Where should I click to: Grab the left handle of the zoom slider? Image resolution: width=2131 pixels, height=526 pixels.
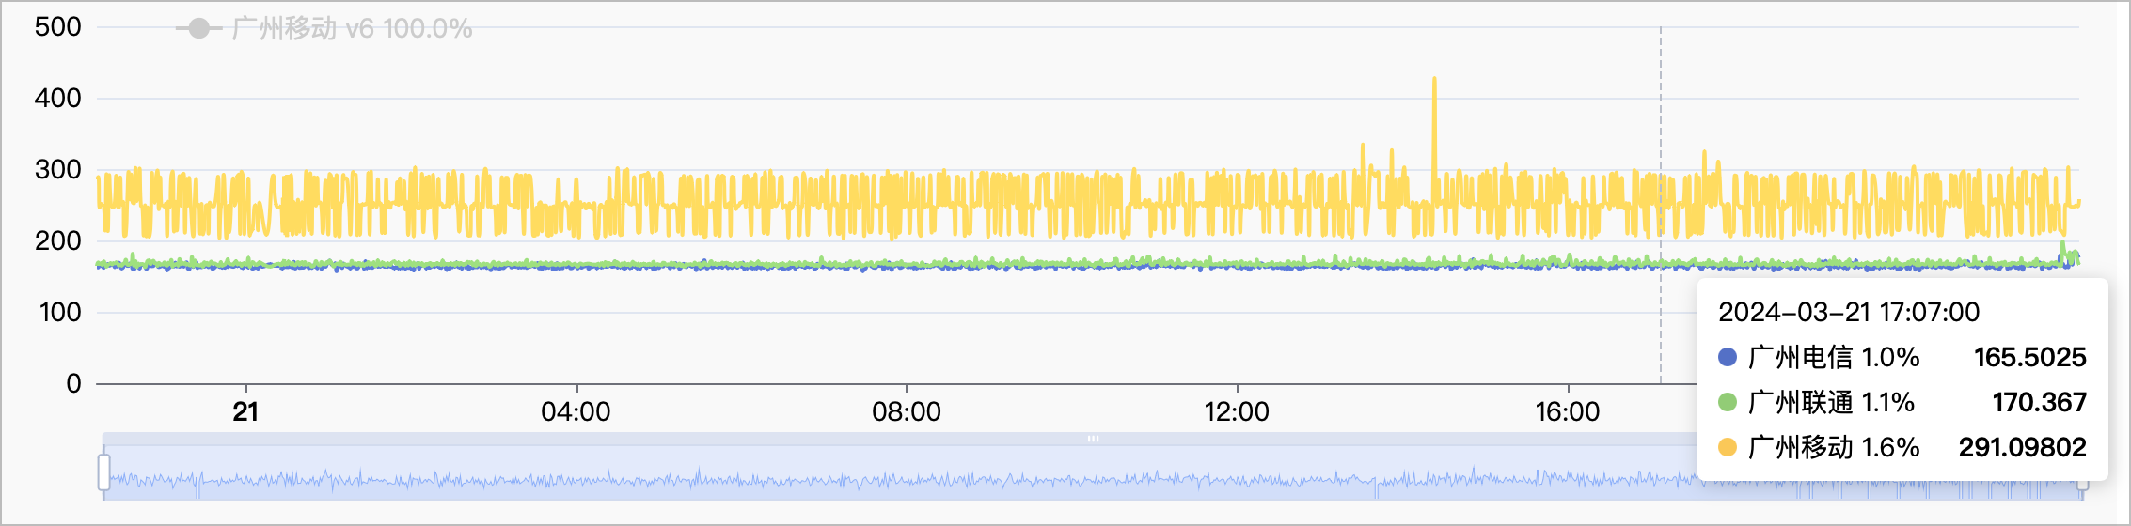coord(103,472)
